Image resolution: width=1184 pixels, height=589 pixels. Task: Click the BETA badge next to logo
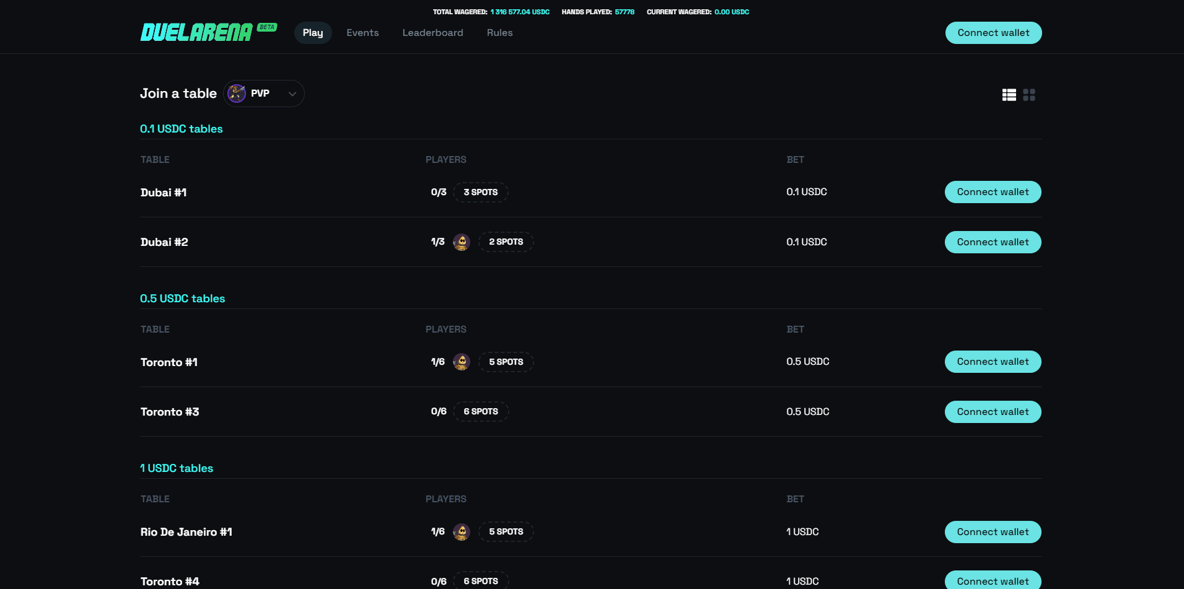coord(267,27)
